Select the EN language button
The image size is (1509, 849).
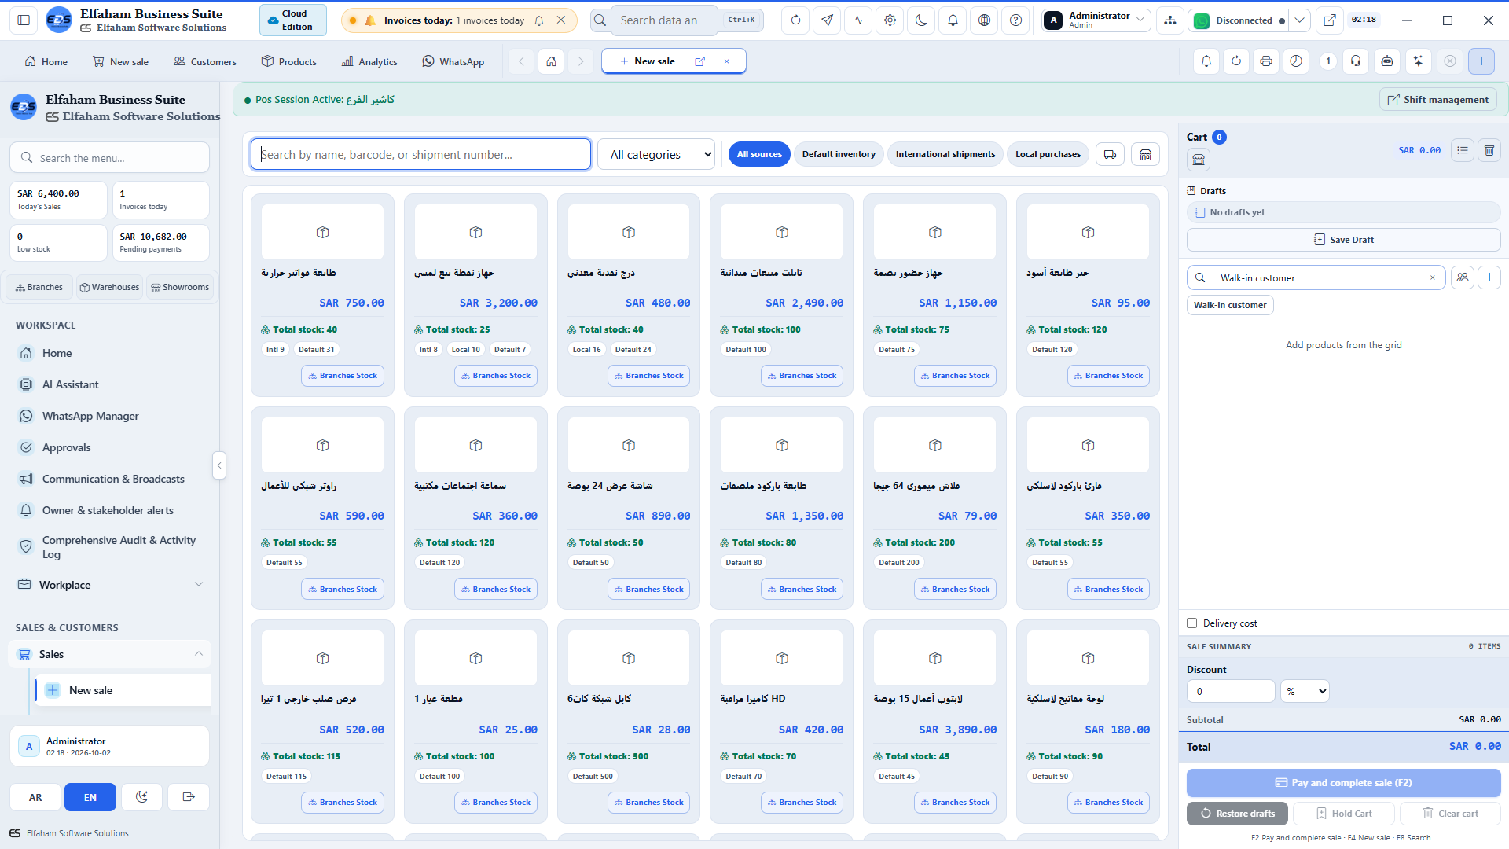tap(90, 797)
